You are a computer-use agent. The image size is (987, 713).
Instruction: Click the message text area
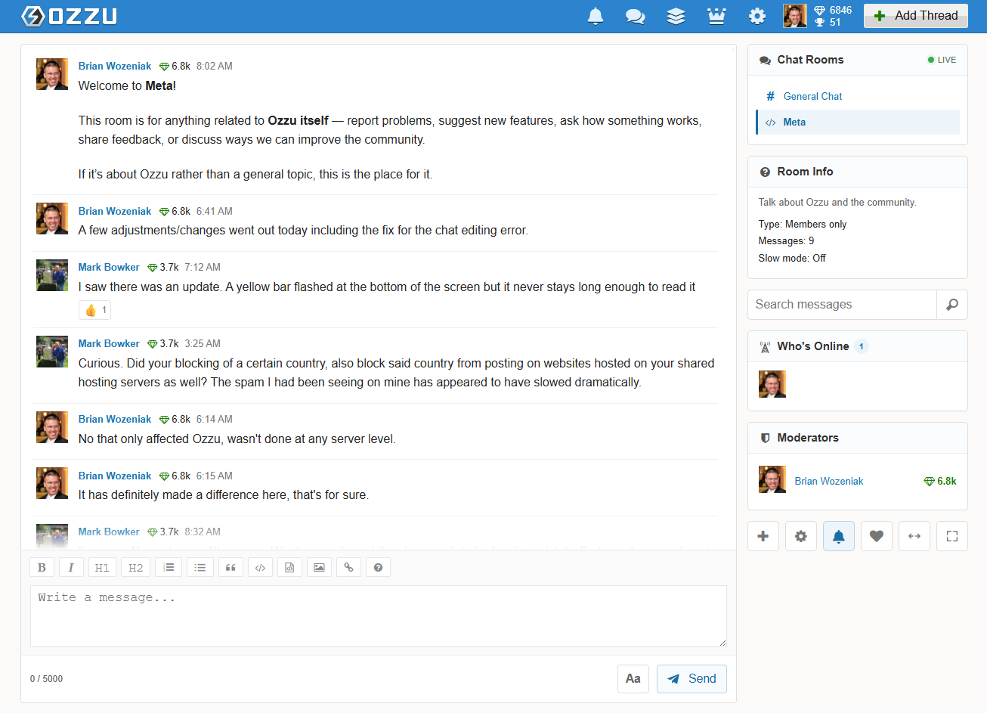(379, 616)
